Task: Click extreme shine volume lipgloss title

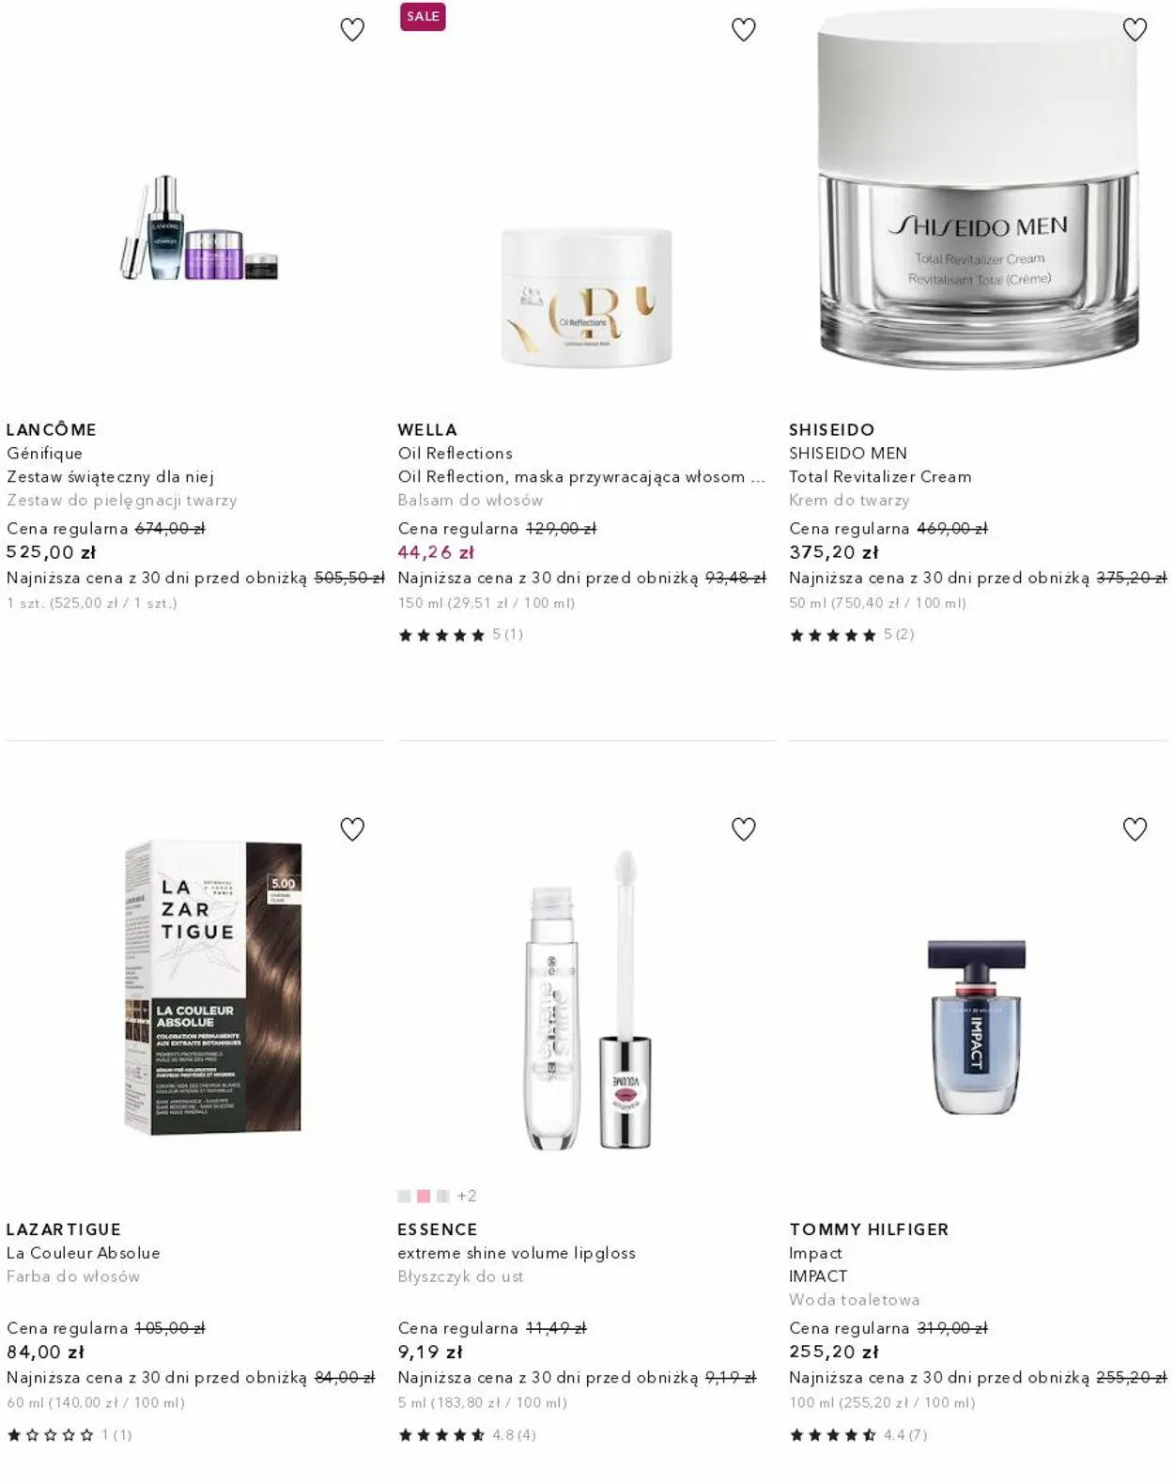Action: 517,1253
